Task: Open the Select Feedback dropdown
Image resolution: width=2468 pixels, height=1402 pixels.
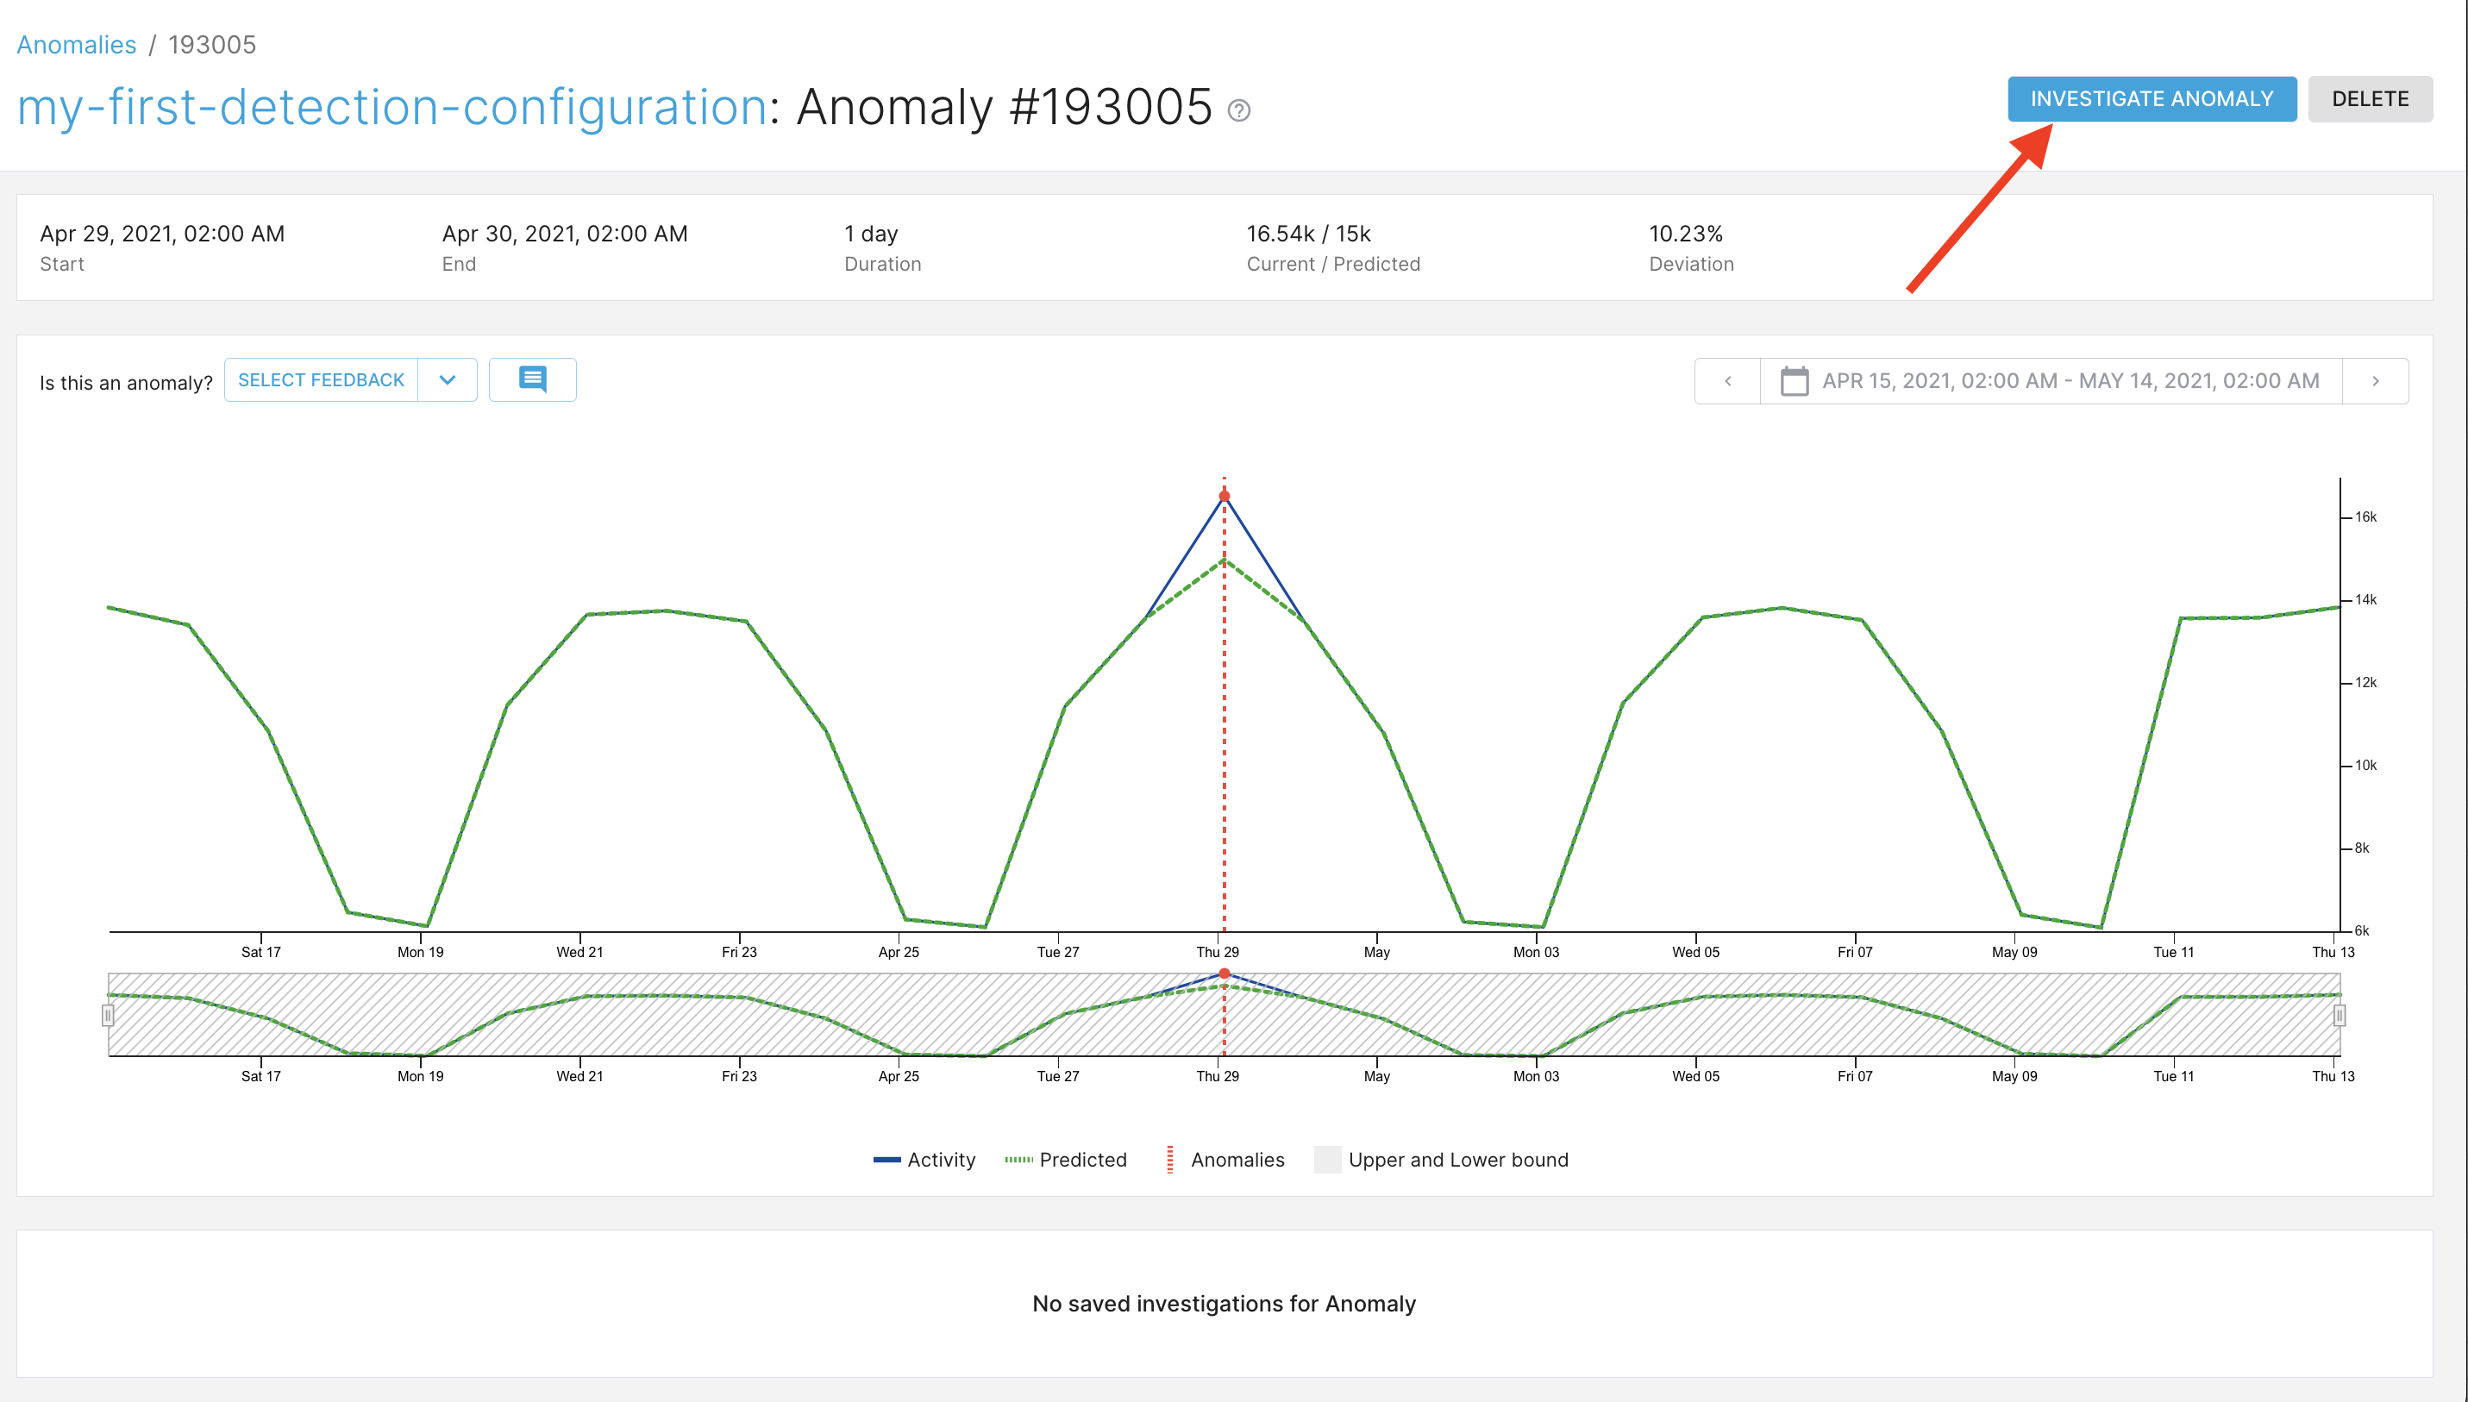Action: pyautogui.click(x=321, y=379)
